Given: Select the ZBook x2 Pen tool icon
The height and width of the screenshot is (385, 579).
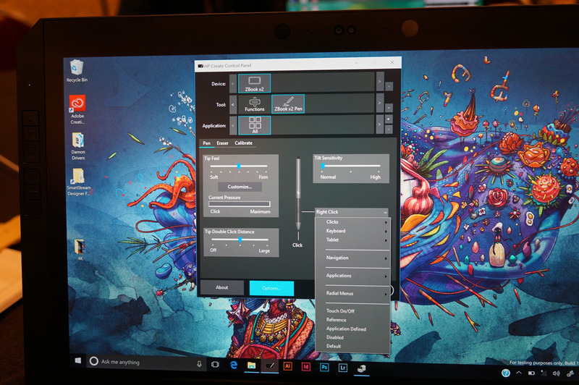Looking at the screenshot, I should click(x=288, y=103).
